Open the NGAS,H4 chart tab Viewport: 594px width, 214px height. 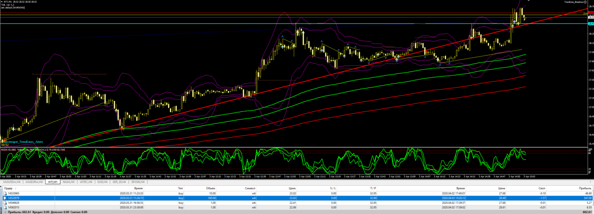pos(69,182)
